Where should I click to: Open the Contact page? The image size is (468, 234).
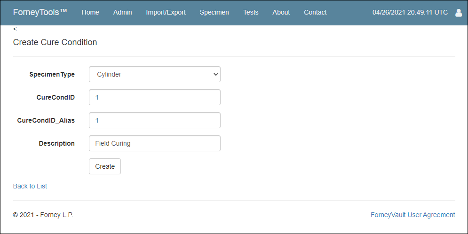coord(315,12)
